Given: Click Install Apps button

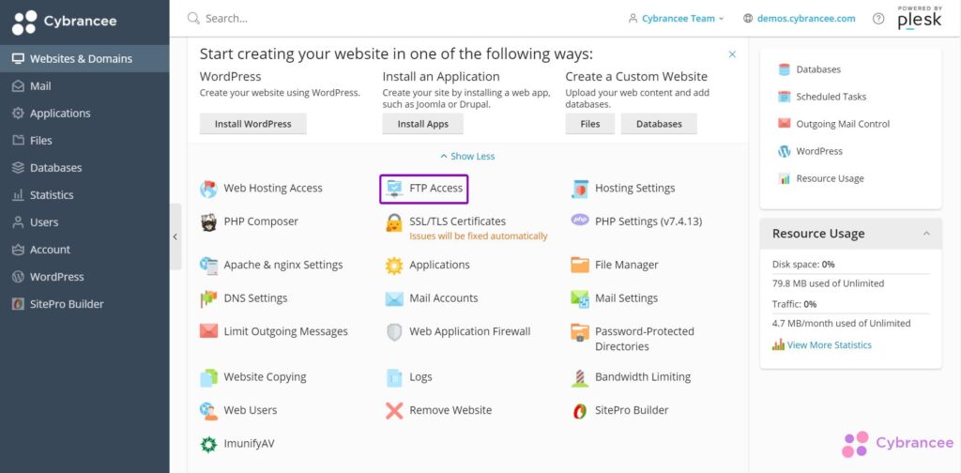Looking at the screenshot, I should (423, 124).
